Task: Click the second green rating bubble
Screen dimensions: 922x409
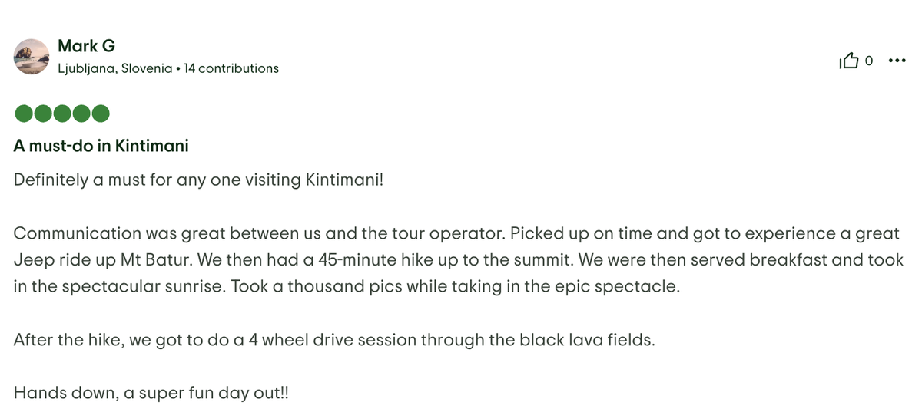Action: 43,114
